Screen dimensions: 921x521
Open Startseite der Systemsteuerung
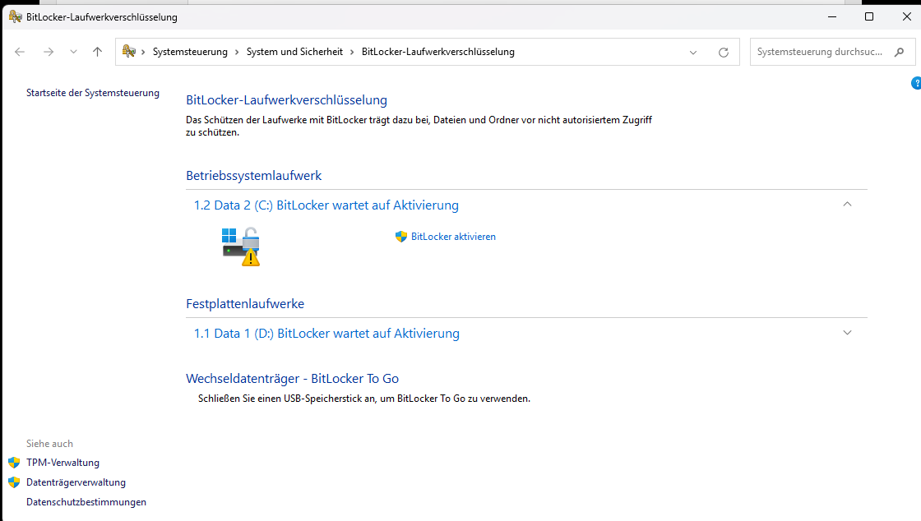coord(93,93)
